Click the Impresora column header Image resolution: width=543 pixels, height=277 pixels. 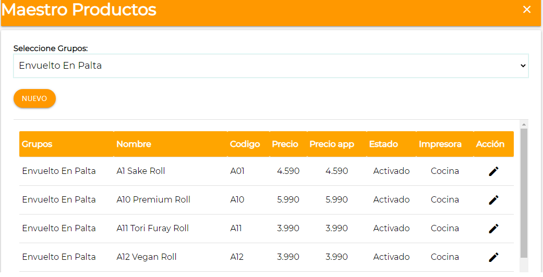tap(440, 144)
